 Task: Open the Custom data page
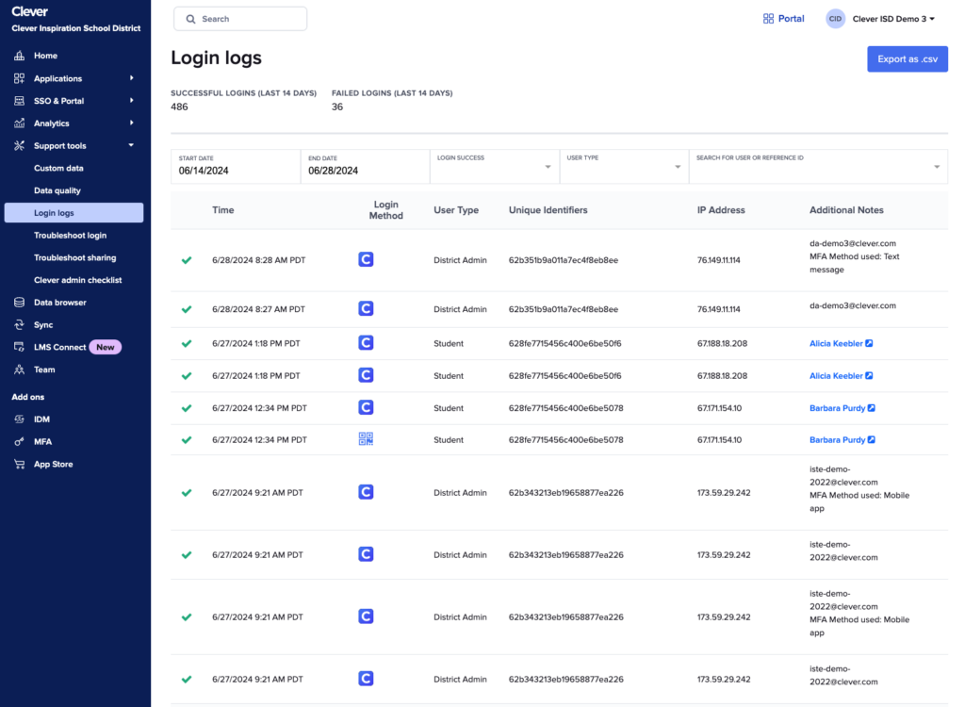[x=58, y=168]
